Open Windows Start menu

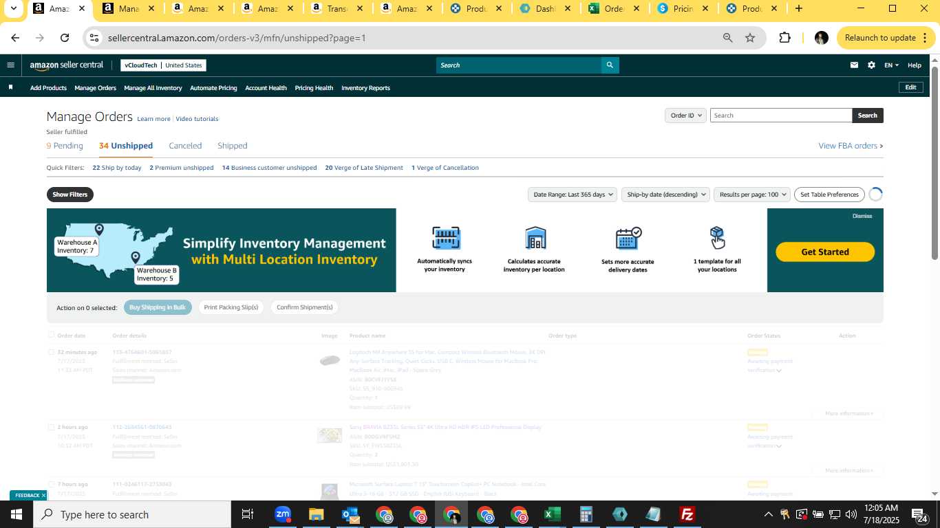tap(17, 514)
